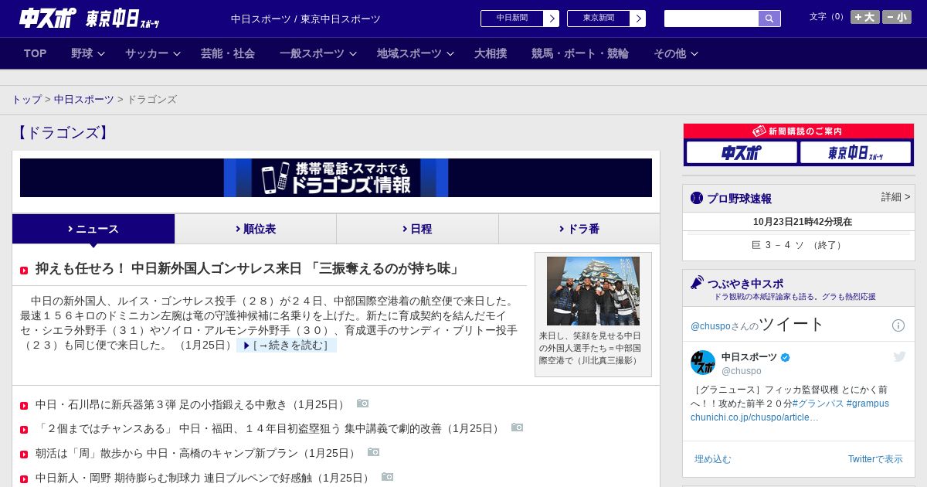Open the 芸能・社会 navigation item
927x487 pixels.
tap(228, 53)
